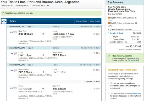Click Best Price Guarantee checkmark icon
The width and height of the screenshot is (144, 101).
click(x=109, y=56)
